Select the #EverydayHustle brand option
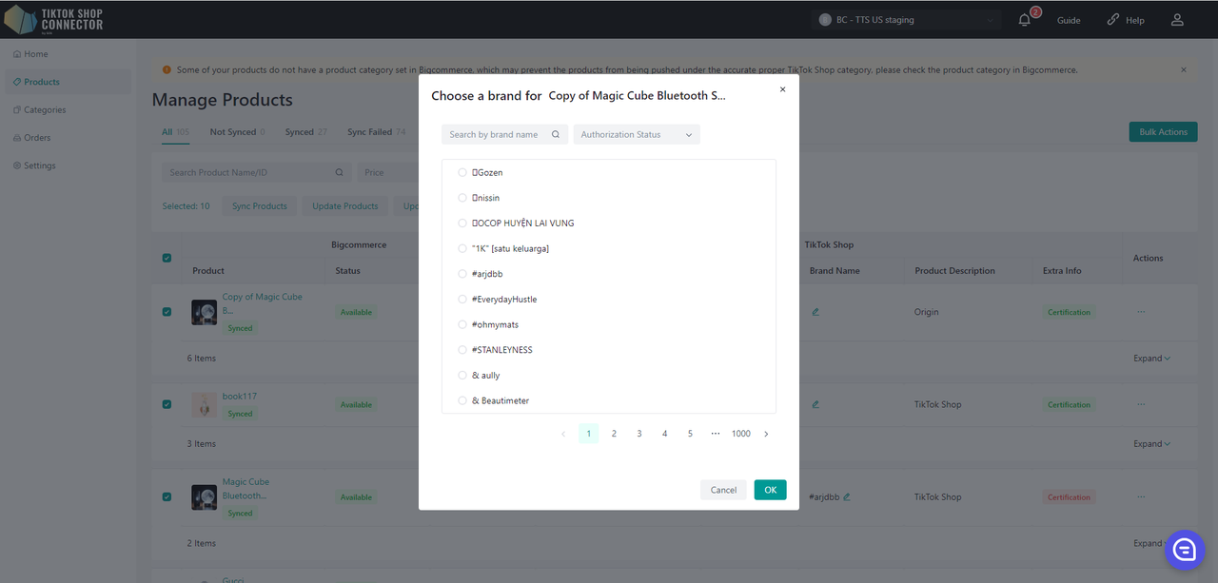1218x583 pixels. click(462, 300)
